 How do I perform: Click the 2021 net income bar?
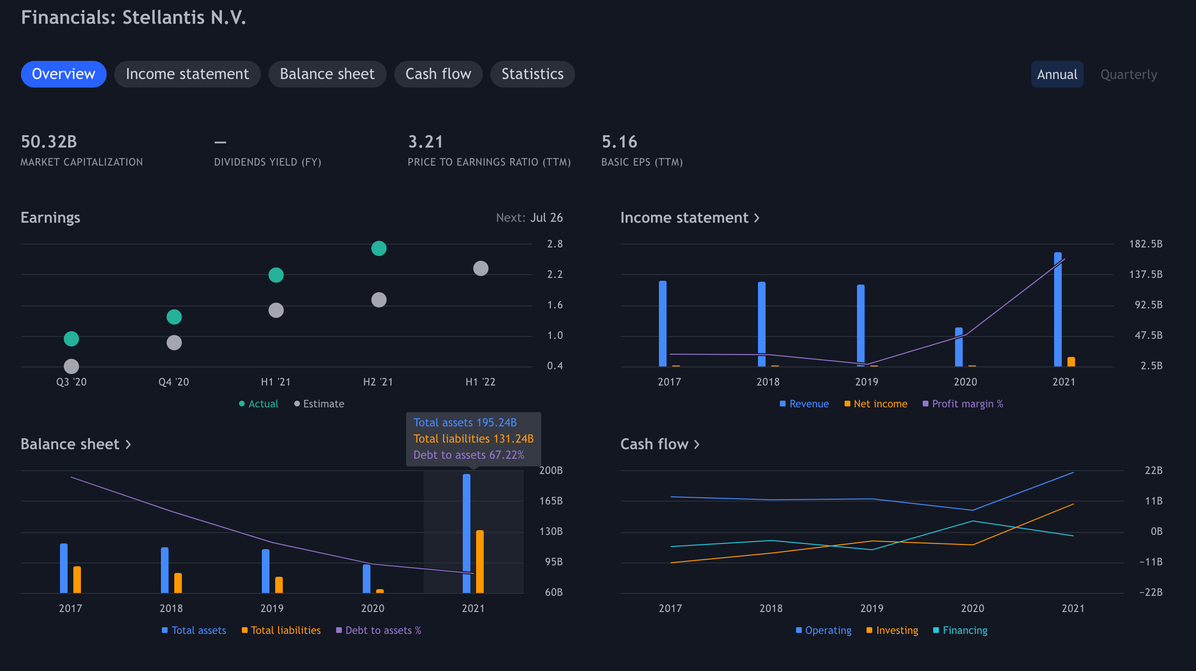point(1071,362)
